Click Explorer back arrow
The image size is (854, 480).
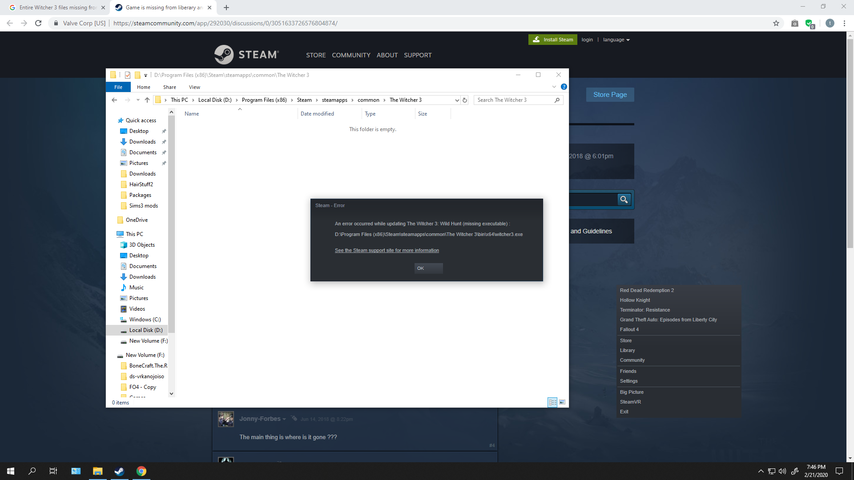tap(114, 100)
